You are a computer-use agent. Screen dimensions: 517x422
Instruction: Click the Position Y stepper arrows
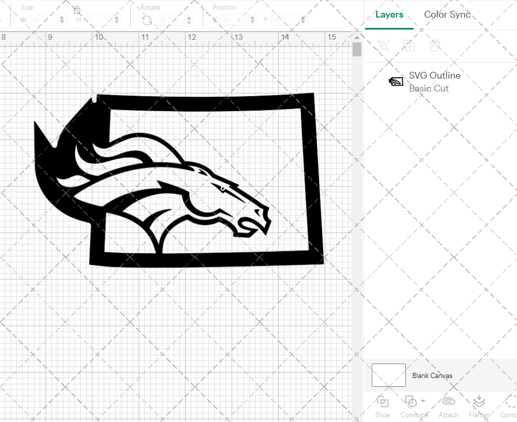pos(303,20)
